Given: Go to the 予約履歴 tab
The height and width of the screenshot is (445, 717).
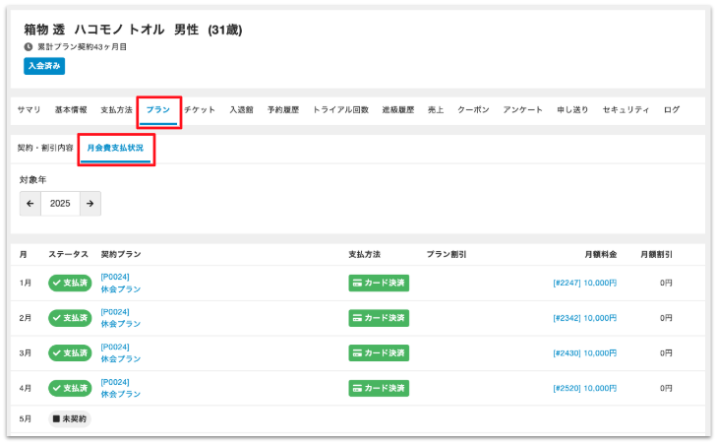Looking at the screenshot, I should 283,110.
